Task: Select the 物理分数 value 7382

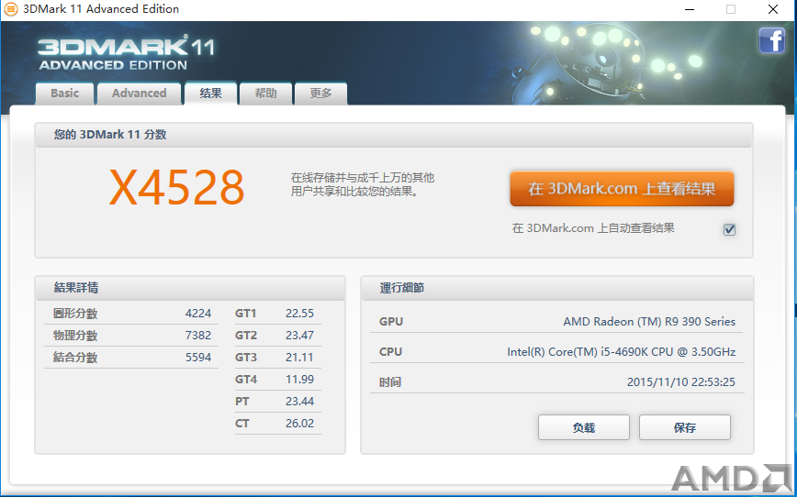Action: click(x=198, y=335)
